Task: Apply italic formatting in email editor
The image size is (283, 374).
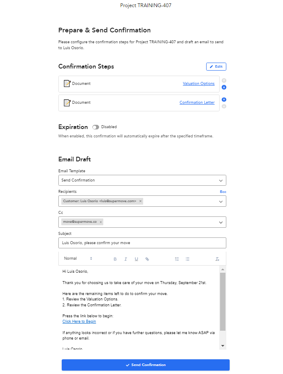Action: [126, 259]
